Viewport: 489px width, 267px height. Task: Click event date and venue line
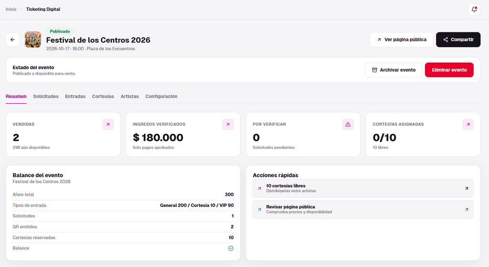point(90,49)
